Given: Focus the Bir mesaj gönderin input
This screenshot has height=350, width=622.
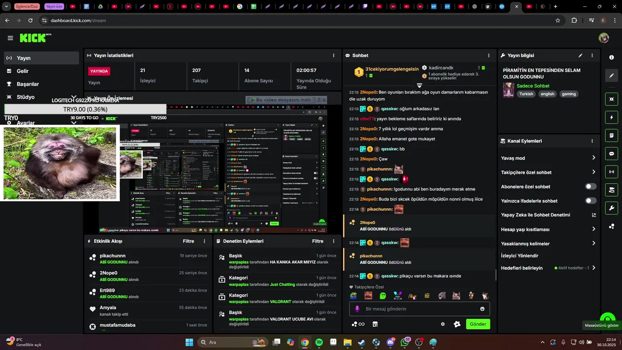Looking at the screenshot, I should 419,309.
